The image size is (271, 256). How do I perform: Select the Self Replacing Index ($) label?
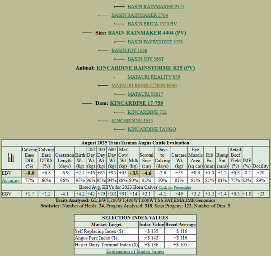click(x=99, y=231)
